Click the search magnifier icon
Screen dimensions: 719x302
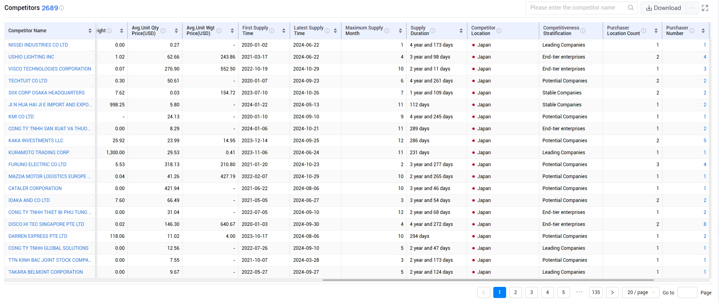pyautogui.click(x=631, y=8)
